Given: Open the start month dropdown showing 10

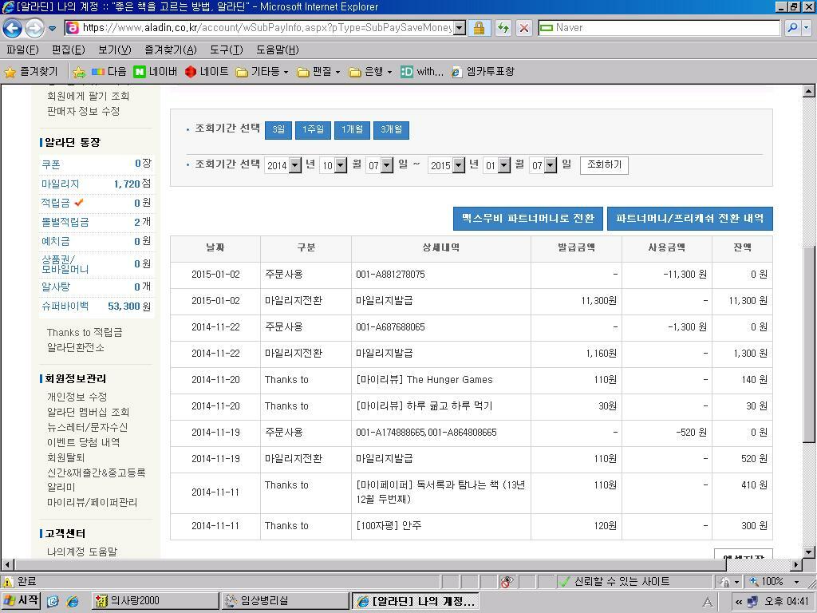Looking at the screenshot, I should (x=333, y=165).
